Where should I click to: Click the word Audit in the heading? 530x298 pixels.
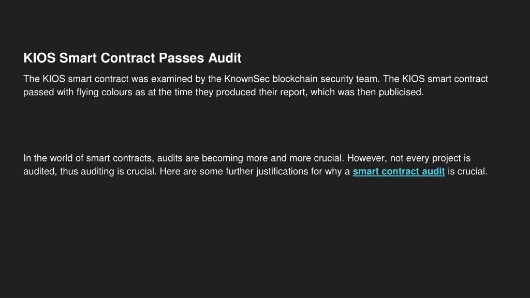point(225,58)
